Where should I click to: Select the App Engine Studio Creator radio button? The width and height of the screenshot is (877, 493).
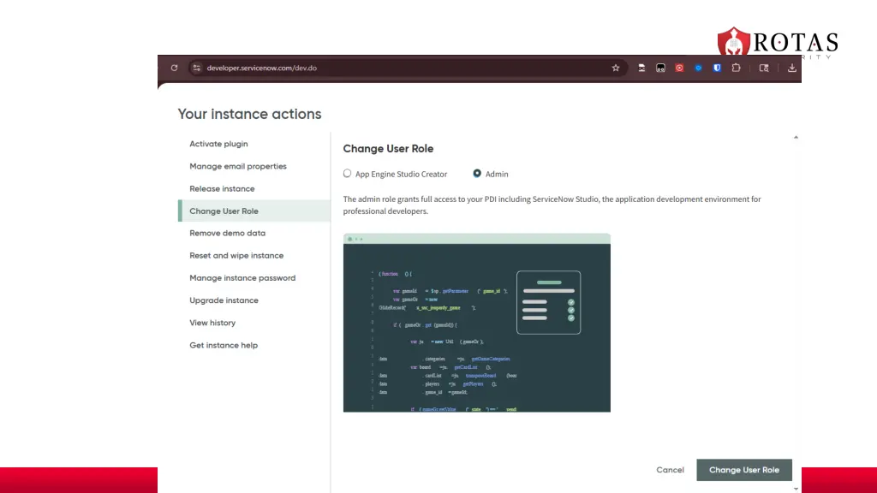[348, 173]
